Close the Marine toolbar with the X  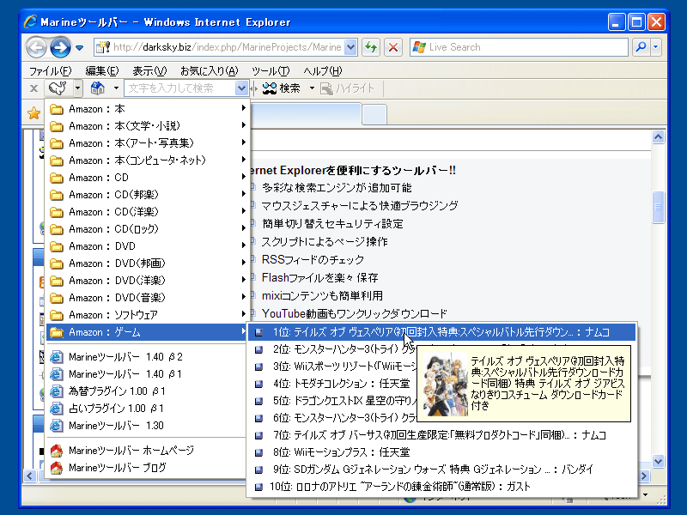33,88
